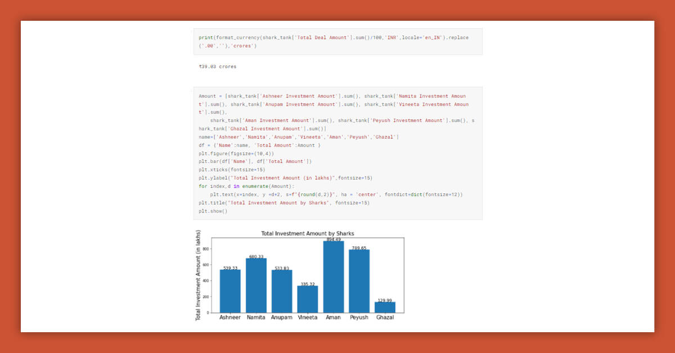
Task: Click the line "shark_tank['Aman Investment Amount'].sum()"
Action: click(x=342, y=120)
